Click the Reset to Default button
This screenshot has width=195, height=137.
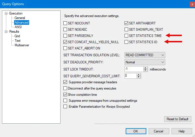click(x=178, y=119)
